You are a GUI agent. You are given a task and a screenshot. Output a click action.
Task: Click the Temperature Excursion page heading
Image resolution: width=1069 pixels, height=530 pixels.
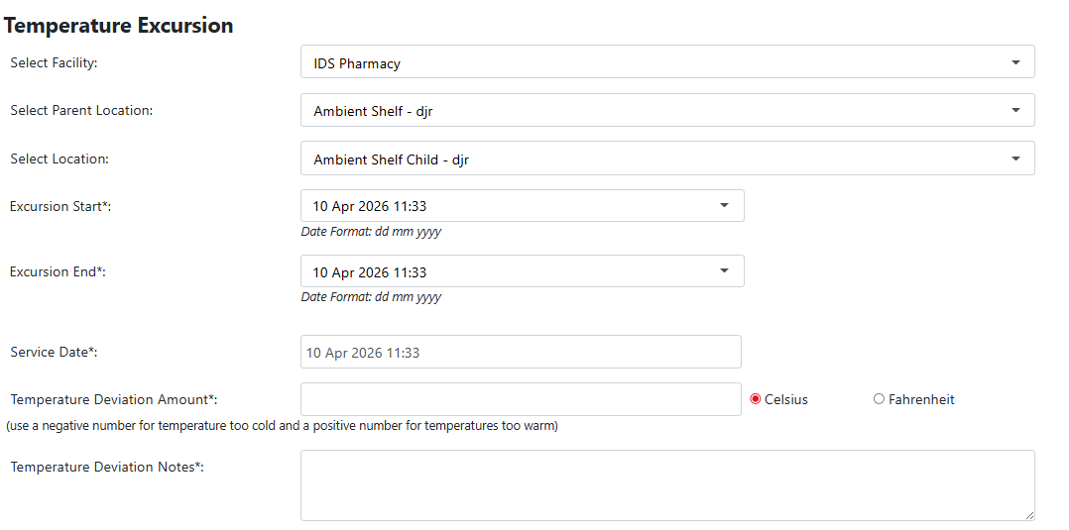(119, 25)
